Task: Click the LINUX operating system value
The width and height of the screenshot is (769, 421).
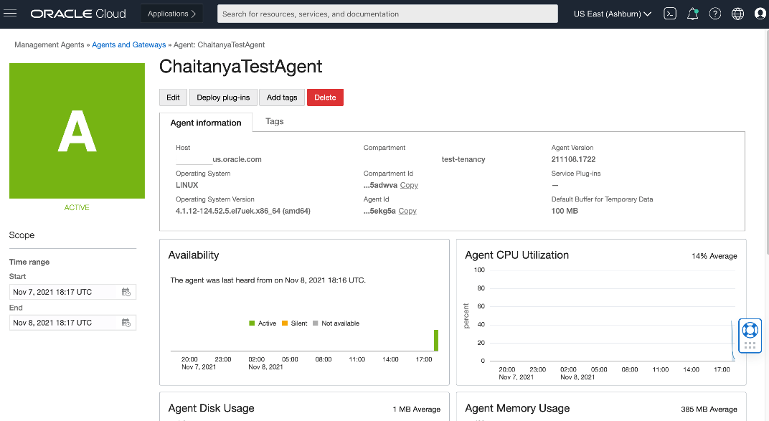Action: pos(187,185)
